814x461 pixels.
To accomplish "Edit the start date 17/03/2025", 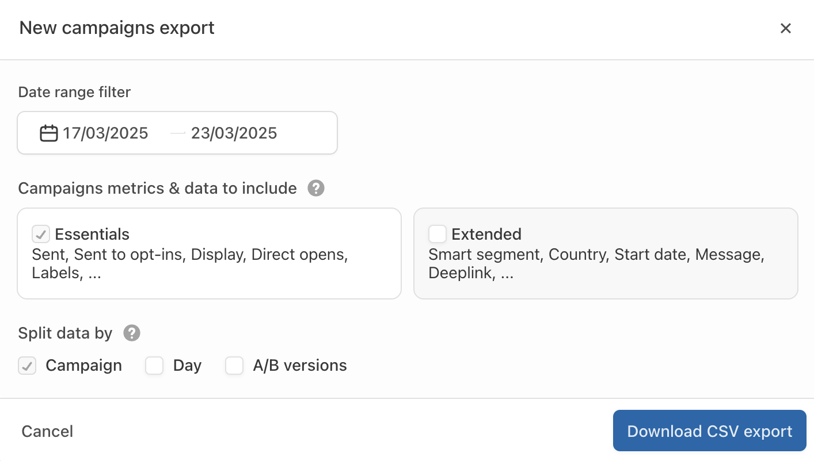I will pyautogui.click(x=105, y=133).
